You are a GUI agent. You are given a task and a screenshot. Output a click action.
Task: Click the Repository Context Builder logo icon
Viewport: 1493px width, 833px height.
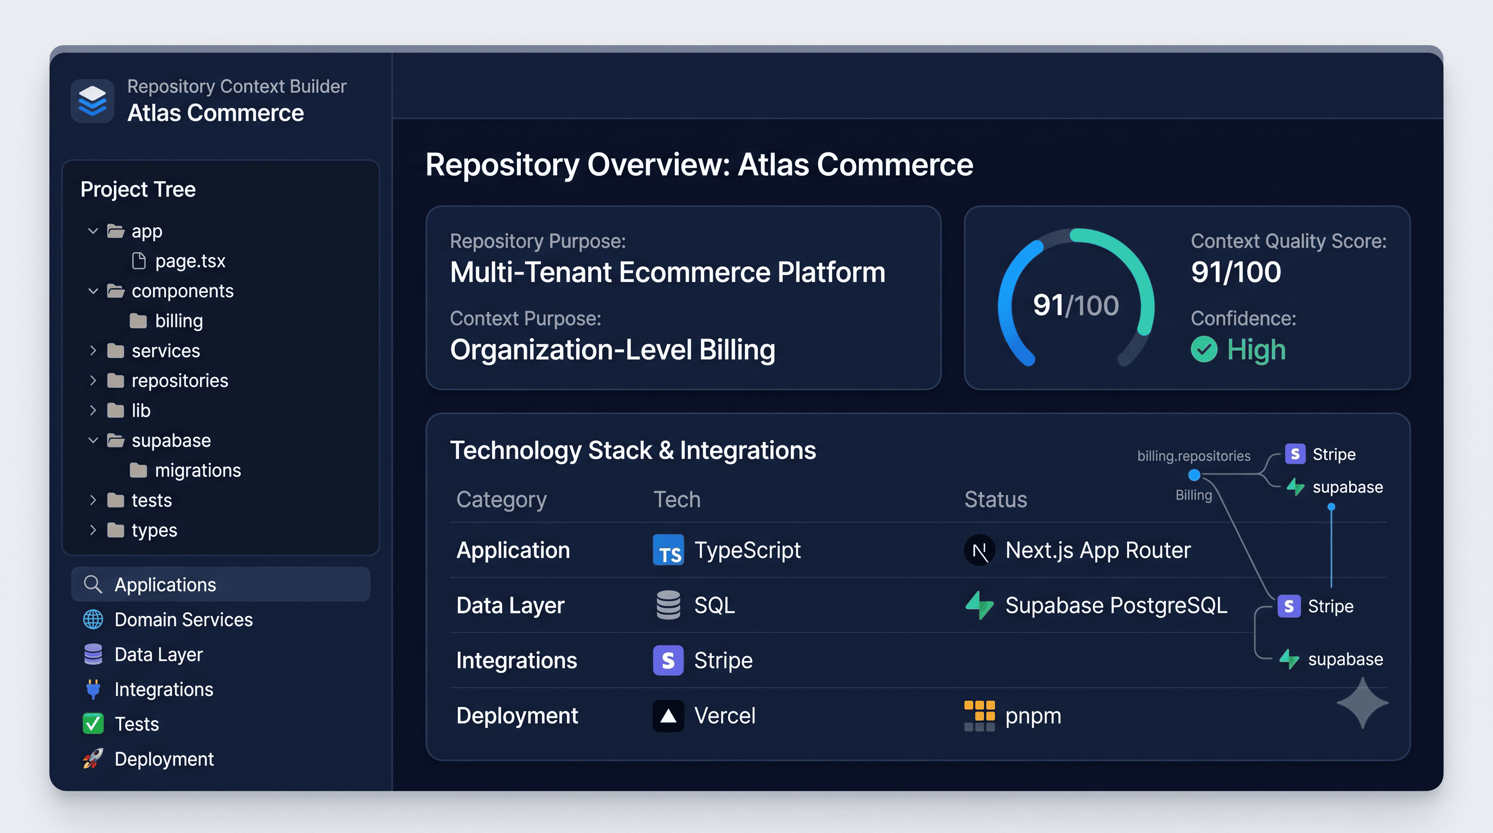(x=92, y=101)
